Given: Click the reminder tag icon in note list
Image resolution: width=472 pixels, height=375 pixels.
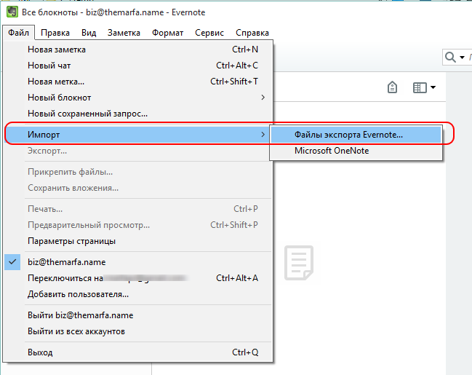Looking at the screenshot, I should 392,87.
